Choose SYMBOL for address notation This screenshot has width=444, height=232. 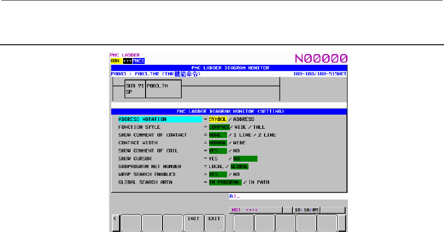[x=218, y=120]
